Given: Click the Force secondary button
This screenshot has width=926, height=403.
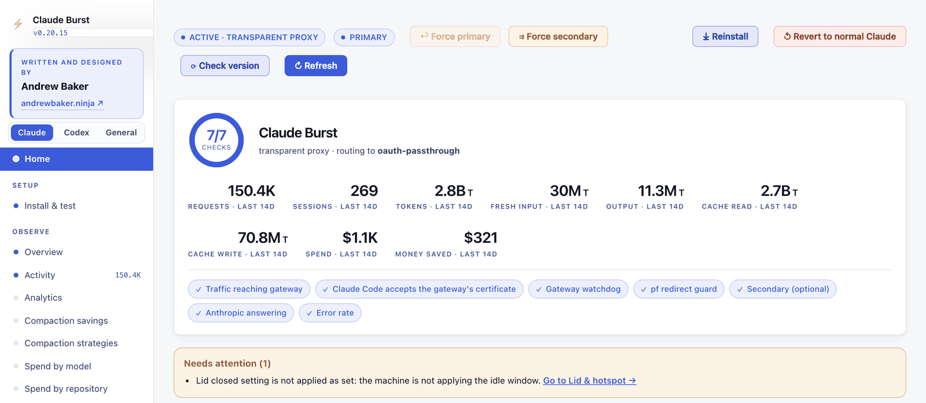Looking at the screenshot, I should pyautogui.click(x=558, y=36).
